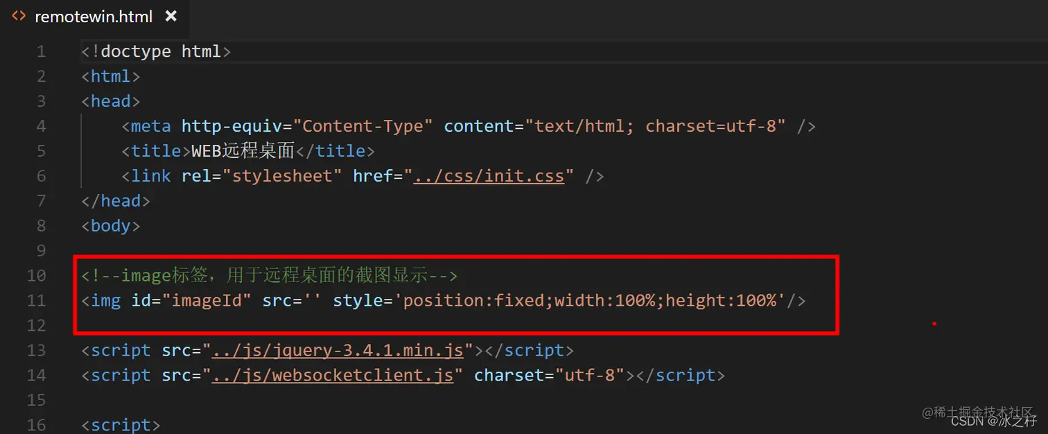This screenshot has width=1048, height=434.
Task: Click the "Content-Type" attribute value
Action: 363,126
